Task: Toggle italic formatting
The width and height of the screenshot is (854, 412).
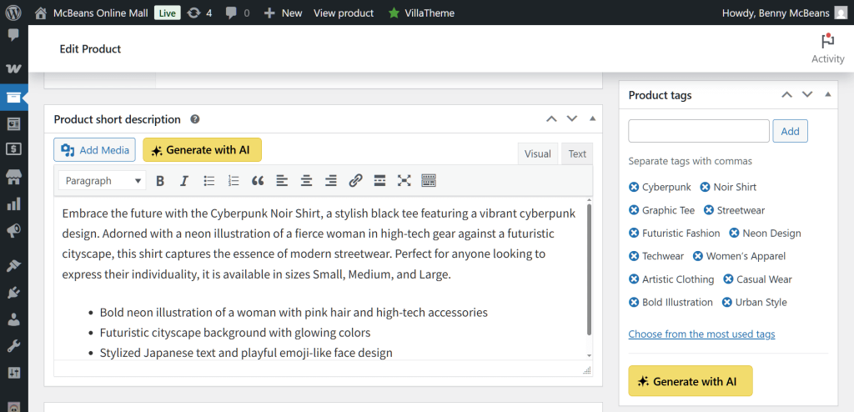Action: (184, 181)
